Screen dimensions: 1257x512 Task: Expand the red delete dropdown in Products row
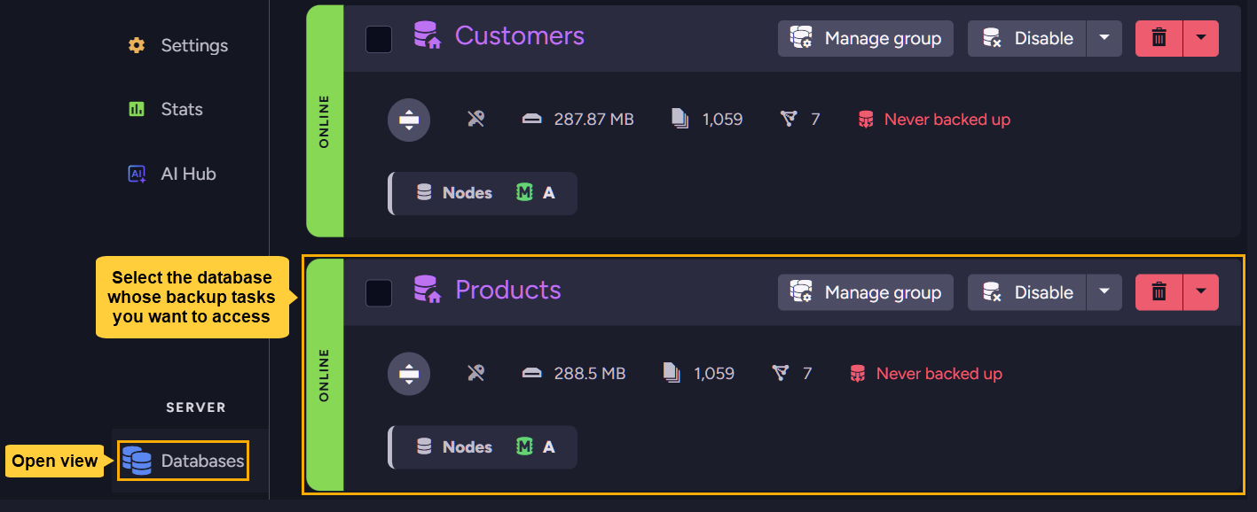click(x=1202, y=291)
